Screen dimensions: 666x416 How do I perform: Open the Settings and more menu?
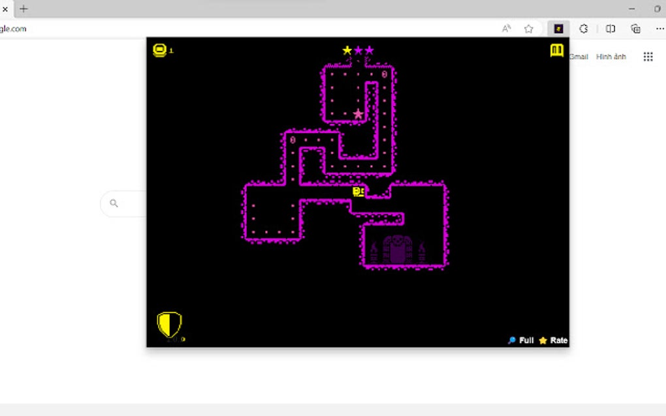coord(660,29)
